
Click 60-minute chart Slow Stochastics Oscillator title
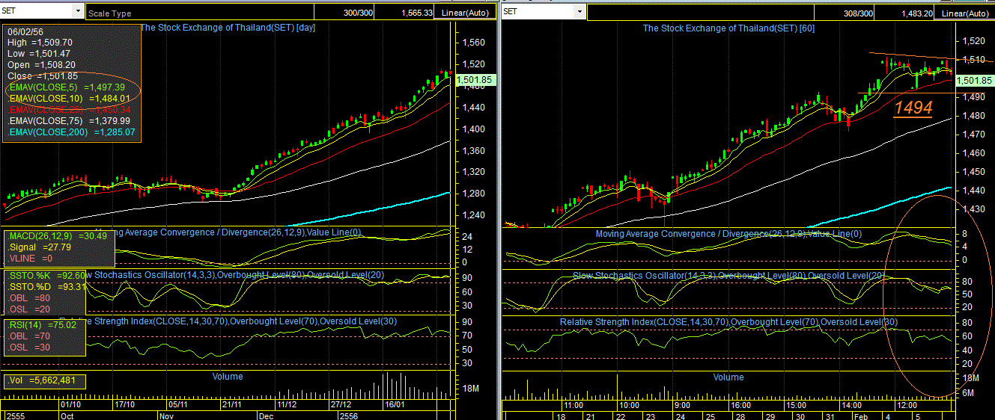(728, 276)
